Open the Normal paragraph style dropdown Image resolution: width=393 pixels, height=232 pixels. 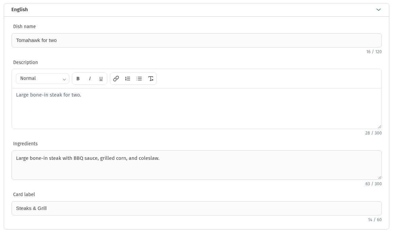point(43,79)
